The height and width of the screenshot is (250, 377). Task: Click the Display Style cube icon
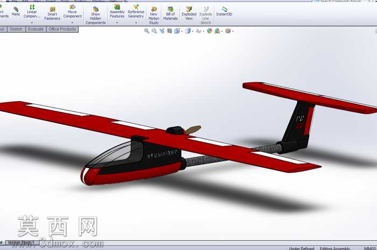pyautogui.click(x=188, y=31)
